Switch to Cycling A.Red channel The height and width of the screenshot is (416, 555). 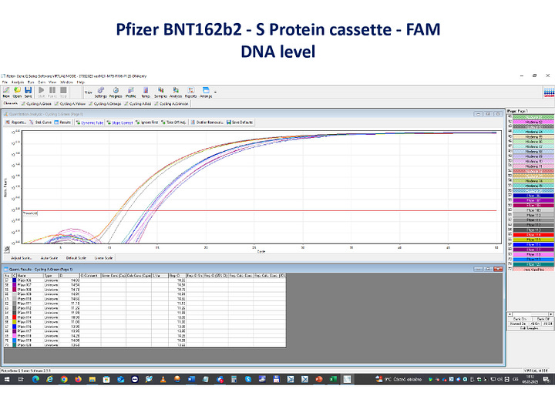click(x=138, y=104)
